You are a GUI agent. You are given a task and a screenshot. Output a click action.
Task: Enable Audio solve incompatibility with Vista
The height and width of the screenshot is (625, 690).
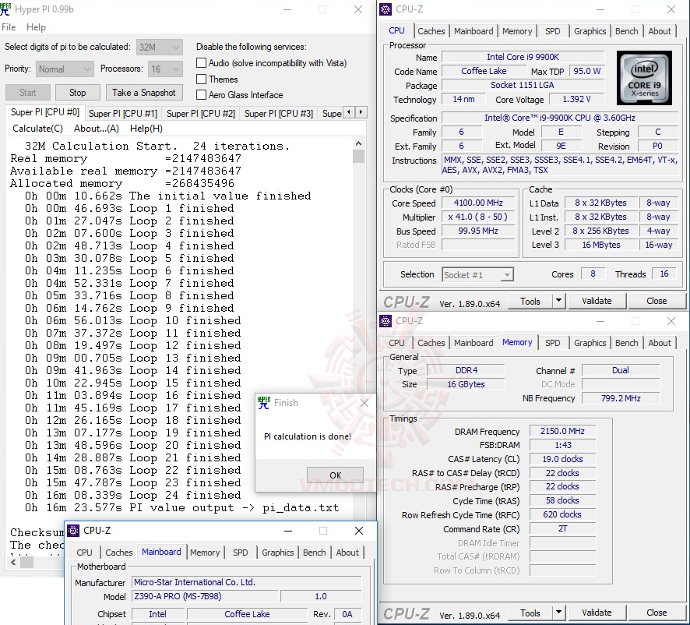(x=201, y=63)
